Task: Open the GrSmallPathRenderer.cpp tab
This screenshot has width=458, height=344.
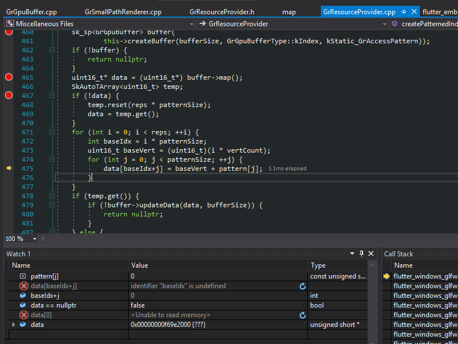Action: click(123, 11)
